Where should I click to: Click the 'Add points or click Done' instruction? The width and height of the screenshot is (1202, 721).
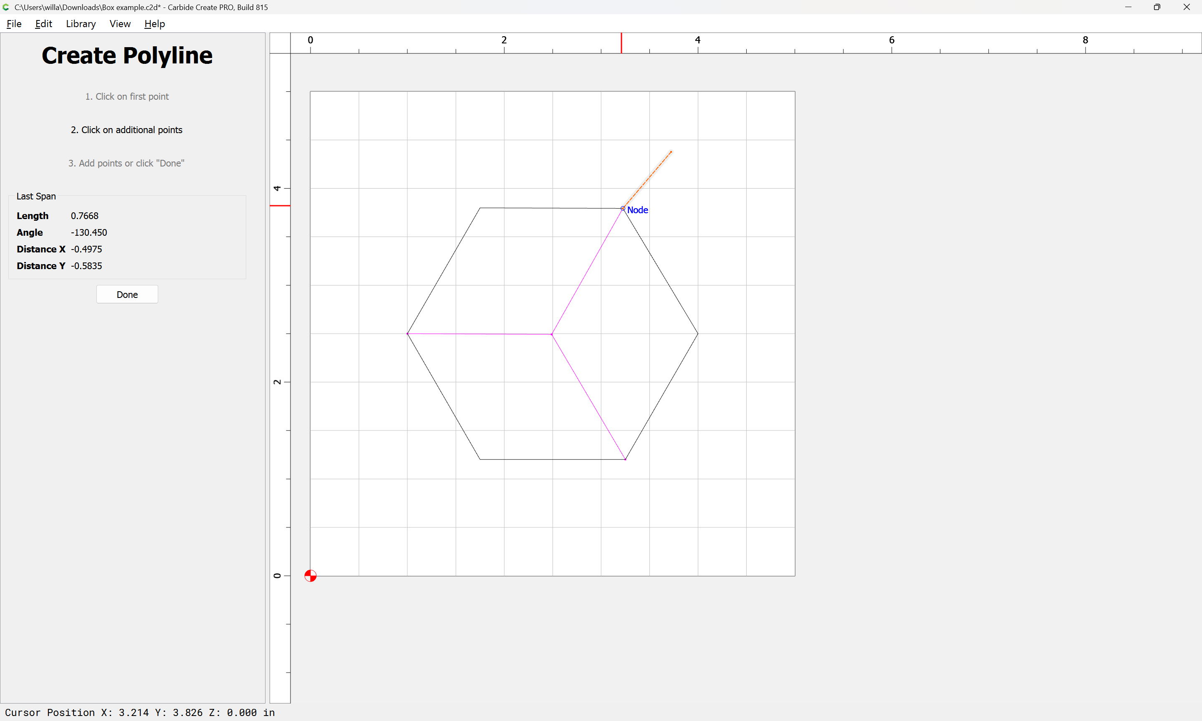[126, 163]
